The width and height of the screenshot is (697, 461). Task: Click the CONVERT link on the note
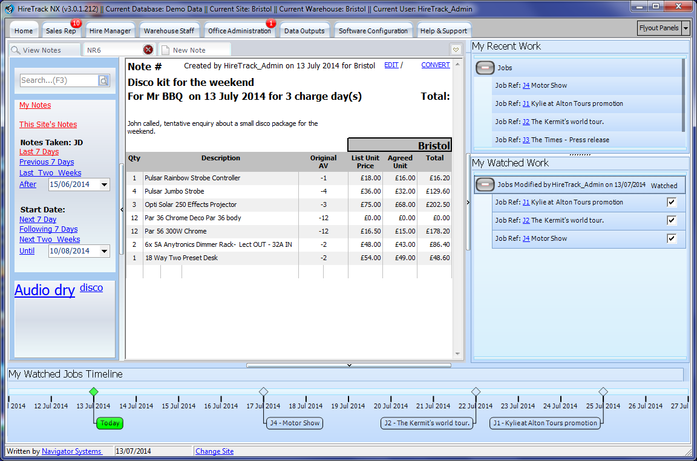(436, 65)
